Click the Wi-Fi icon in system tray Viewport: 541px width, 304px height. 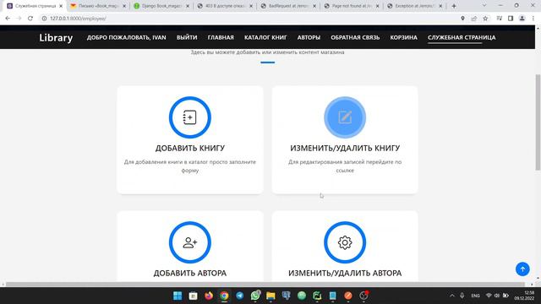(489, 296)
